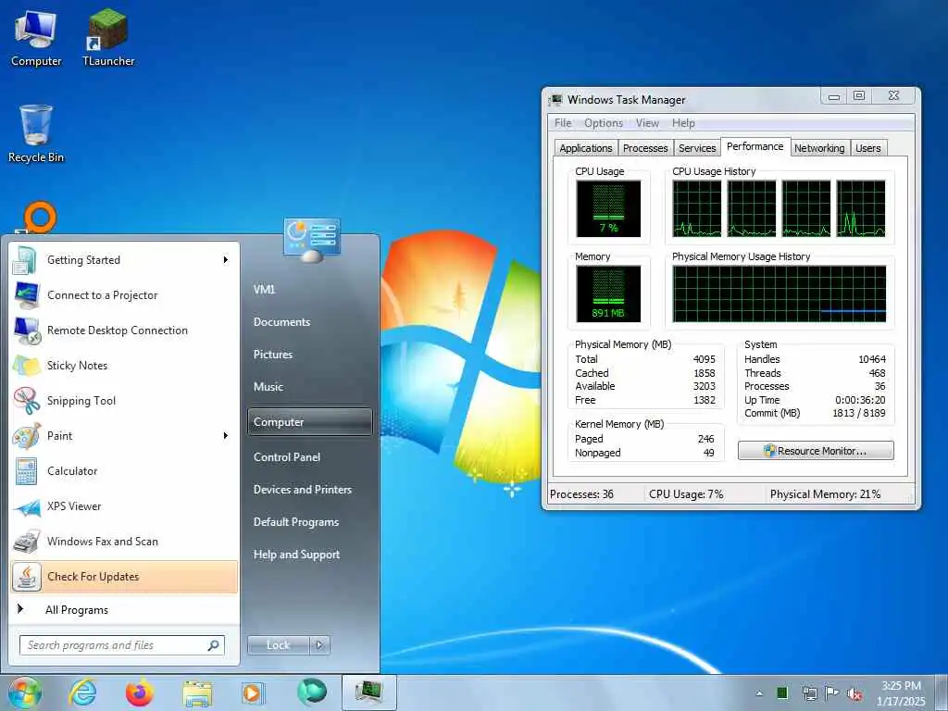Click the Search programs and files box
The width and height of the screenshot is (948, 711).
click(122, 645)
